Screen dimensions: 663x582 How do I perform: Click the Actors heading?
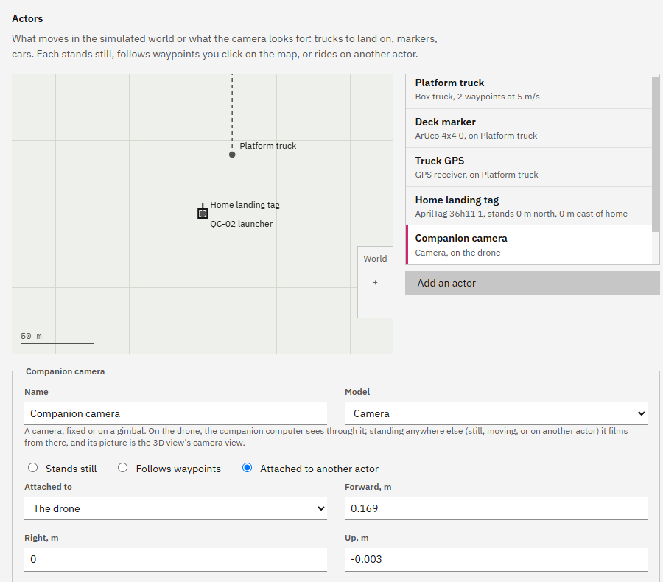pyautogui.click(x=27, y=18)
